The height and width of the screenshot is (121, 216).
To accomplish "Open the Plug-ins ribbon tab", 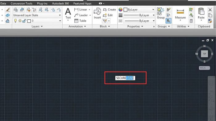I will click(x=42, y=4).
